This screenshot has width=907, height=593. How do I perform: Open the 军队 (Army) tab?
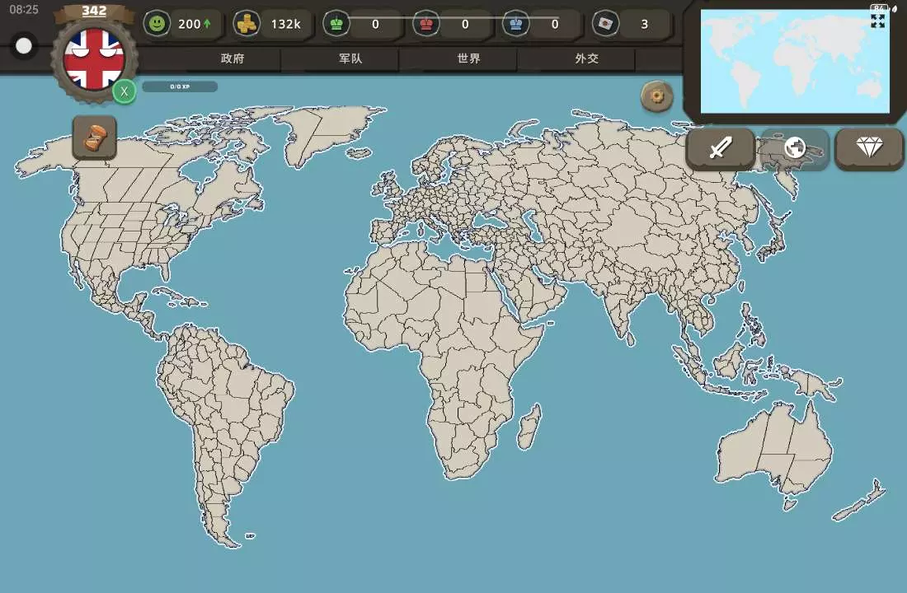pos(350,59)
